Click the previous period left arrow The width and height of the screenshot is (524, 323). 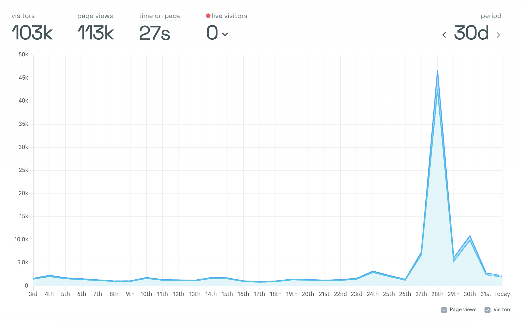[x=444, y=35]
